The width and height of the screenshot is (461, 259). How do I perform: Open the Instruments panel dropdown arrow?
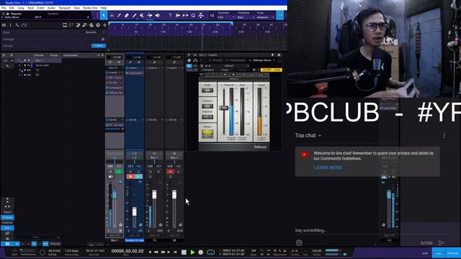tap(99, 55)
